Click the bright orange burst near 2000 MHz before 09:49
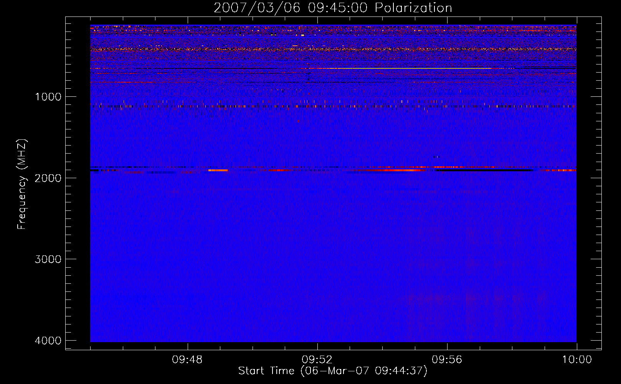The height and width of the screenshot is (384, 621). 218,170
